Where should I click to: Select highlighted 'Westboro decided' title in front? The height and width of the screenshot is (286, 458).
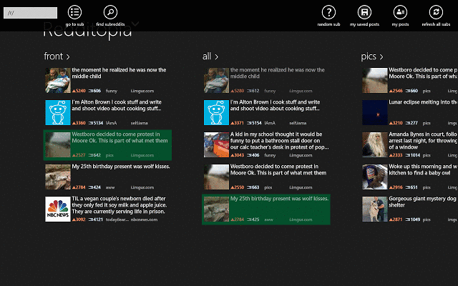(120, 137)
